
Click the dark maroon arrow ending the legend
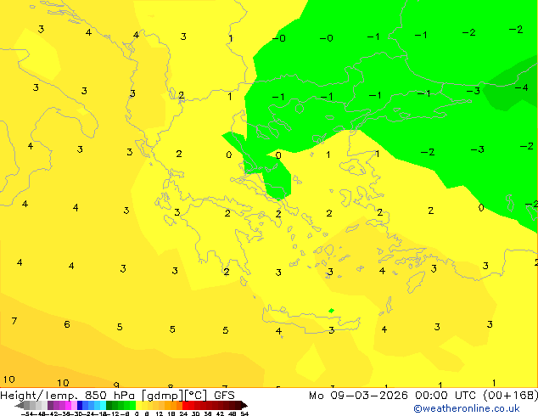(x=244, y=405)
